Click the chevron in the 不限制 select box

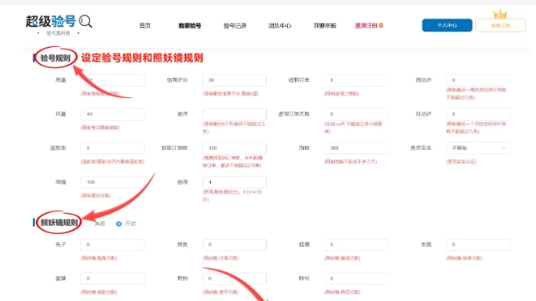point(504,148)
